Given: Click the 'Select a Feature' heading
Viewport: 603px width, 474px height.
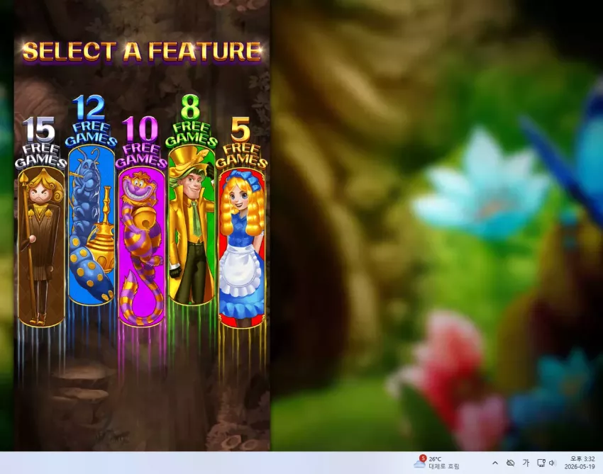Looking at the screenshot, I should tap(142, 52).
